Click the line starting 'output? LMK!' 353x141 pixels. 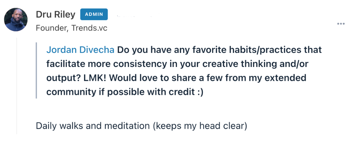click(x=176, y=78)
